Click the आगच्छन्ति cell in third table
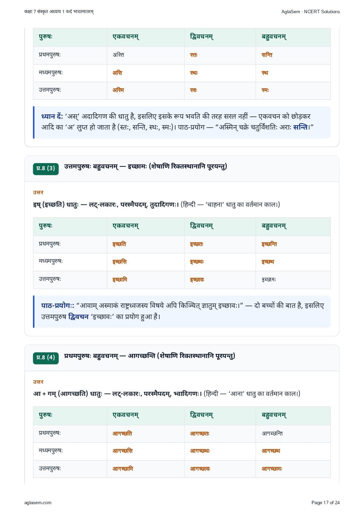This screenshot has height=515, width=364. coord(293,434)
